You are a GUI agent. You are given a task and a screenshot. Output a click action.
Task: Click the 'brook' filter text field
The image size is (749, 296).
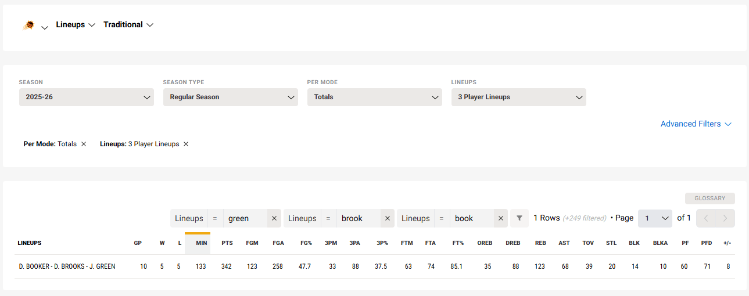(358, 219)
